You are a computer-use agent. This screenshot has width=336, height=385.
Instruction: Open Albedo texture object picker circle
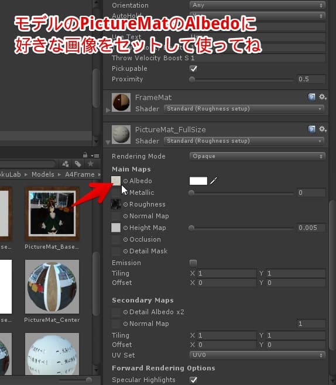coord(125,181)
